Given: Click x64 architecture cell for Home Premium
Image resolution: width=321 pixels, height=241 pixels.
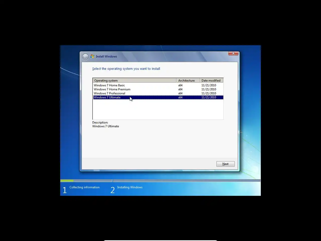Looking at the screenshot, I should pos(180,89).
